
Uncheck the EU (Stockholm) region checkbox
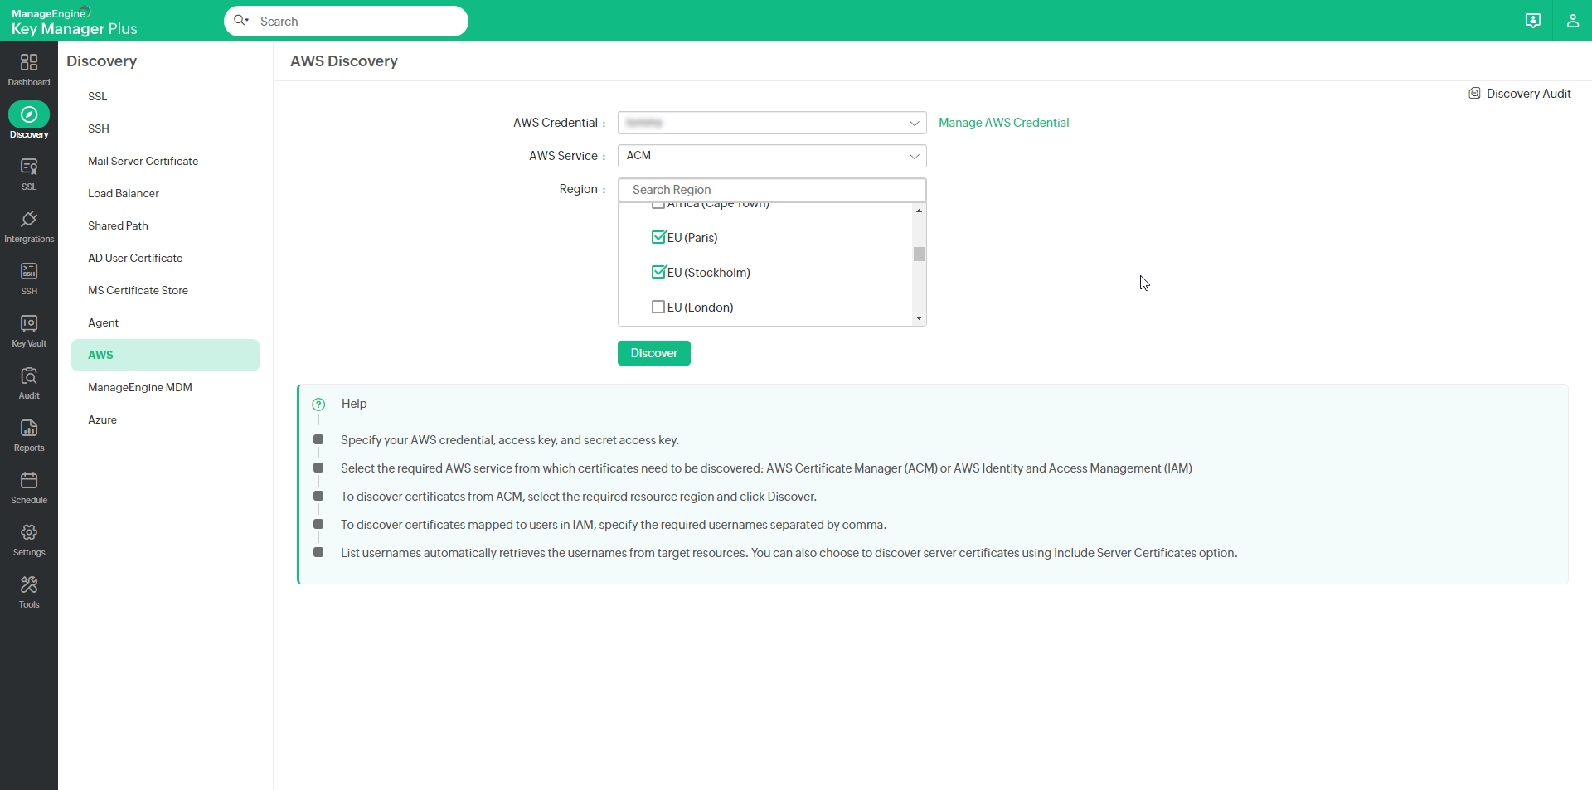[658, 273]
